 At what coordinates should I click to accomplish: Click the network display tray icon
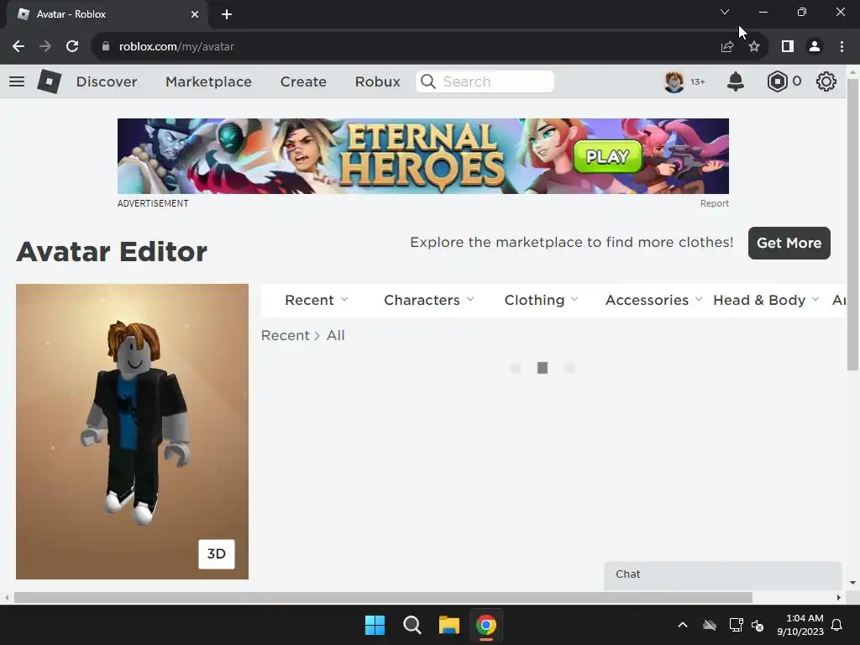(x=736, y=625)
